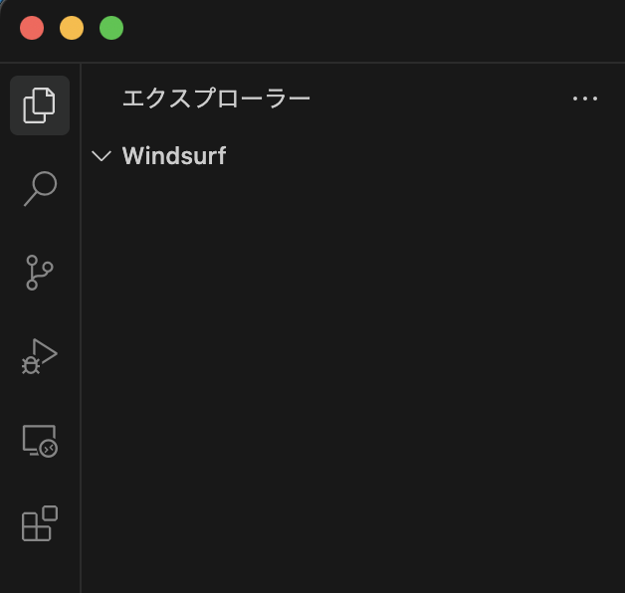Screen dimensions: 625x593
Task: Click the yellow minimize window button
Action: (x=72, y=28)
